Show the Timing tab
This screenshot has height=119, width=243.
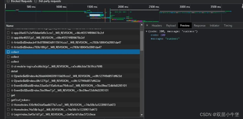(228, 26)
